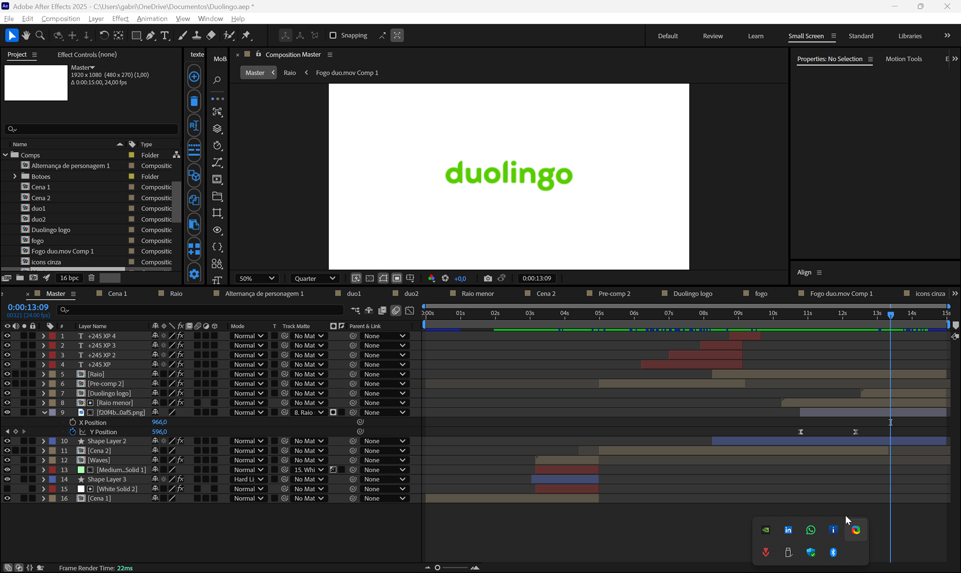This screenshot has height=573, width=961.
Task: Select the Hand tool
Action: 26,35
